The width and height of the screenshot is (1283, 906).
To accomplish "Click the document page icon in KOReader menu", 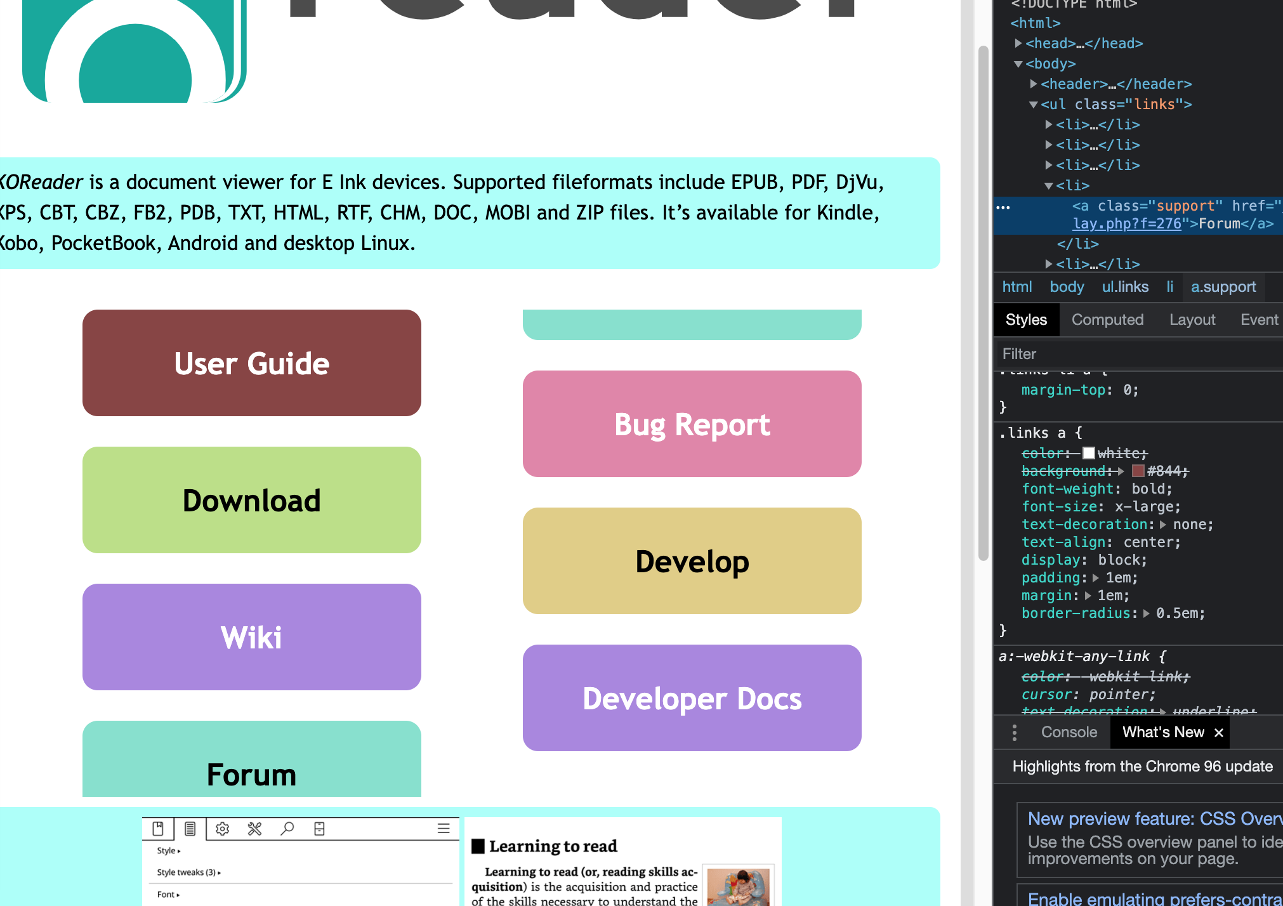I will pos(190,829).
